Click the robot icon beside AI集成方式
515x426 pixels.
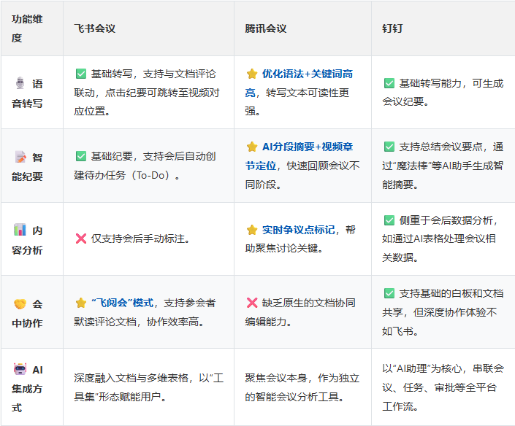(x=20, y=369)
